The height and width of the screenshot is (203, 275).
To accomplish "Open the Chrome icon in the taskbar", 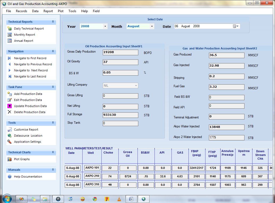I will point(95,199).
